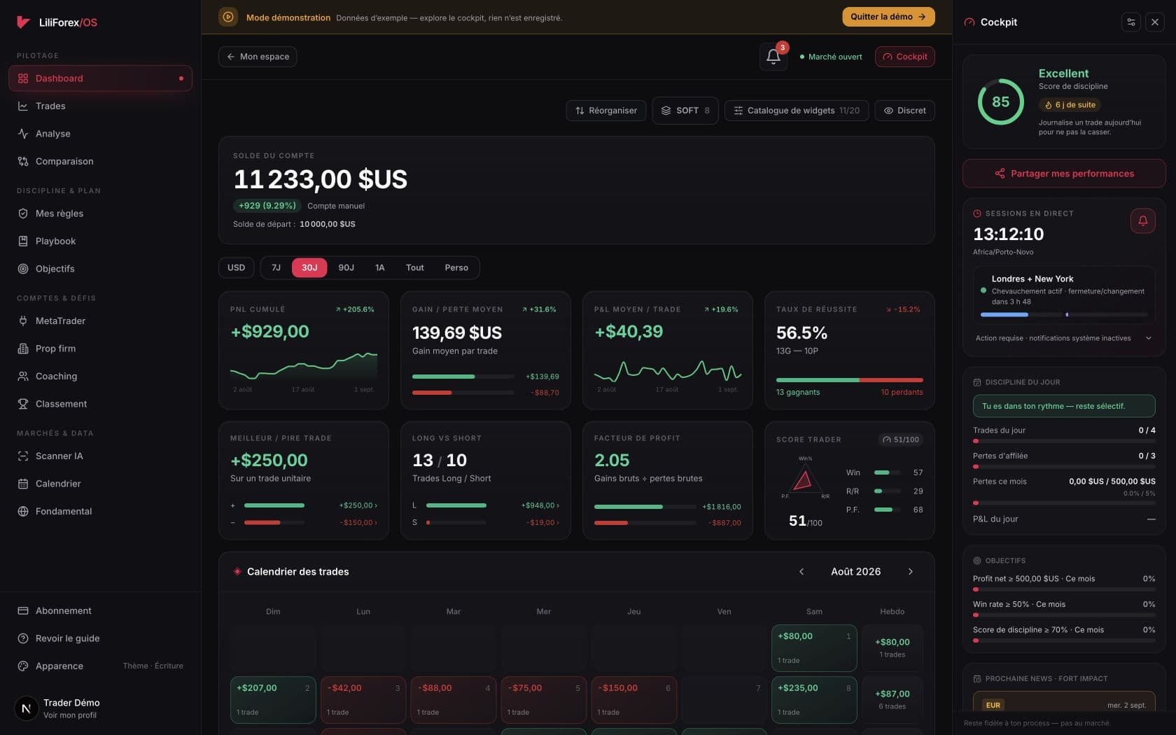Viewport: 1176px width, 735px height.
Task: Open Objectifs in the sidebar
Action: tap(100, 269)
